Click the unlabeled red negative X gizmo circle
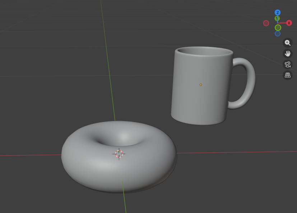 pos(266,23)
